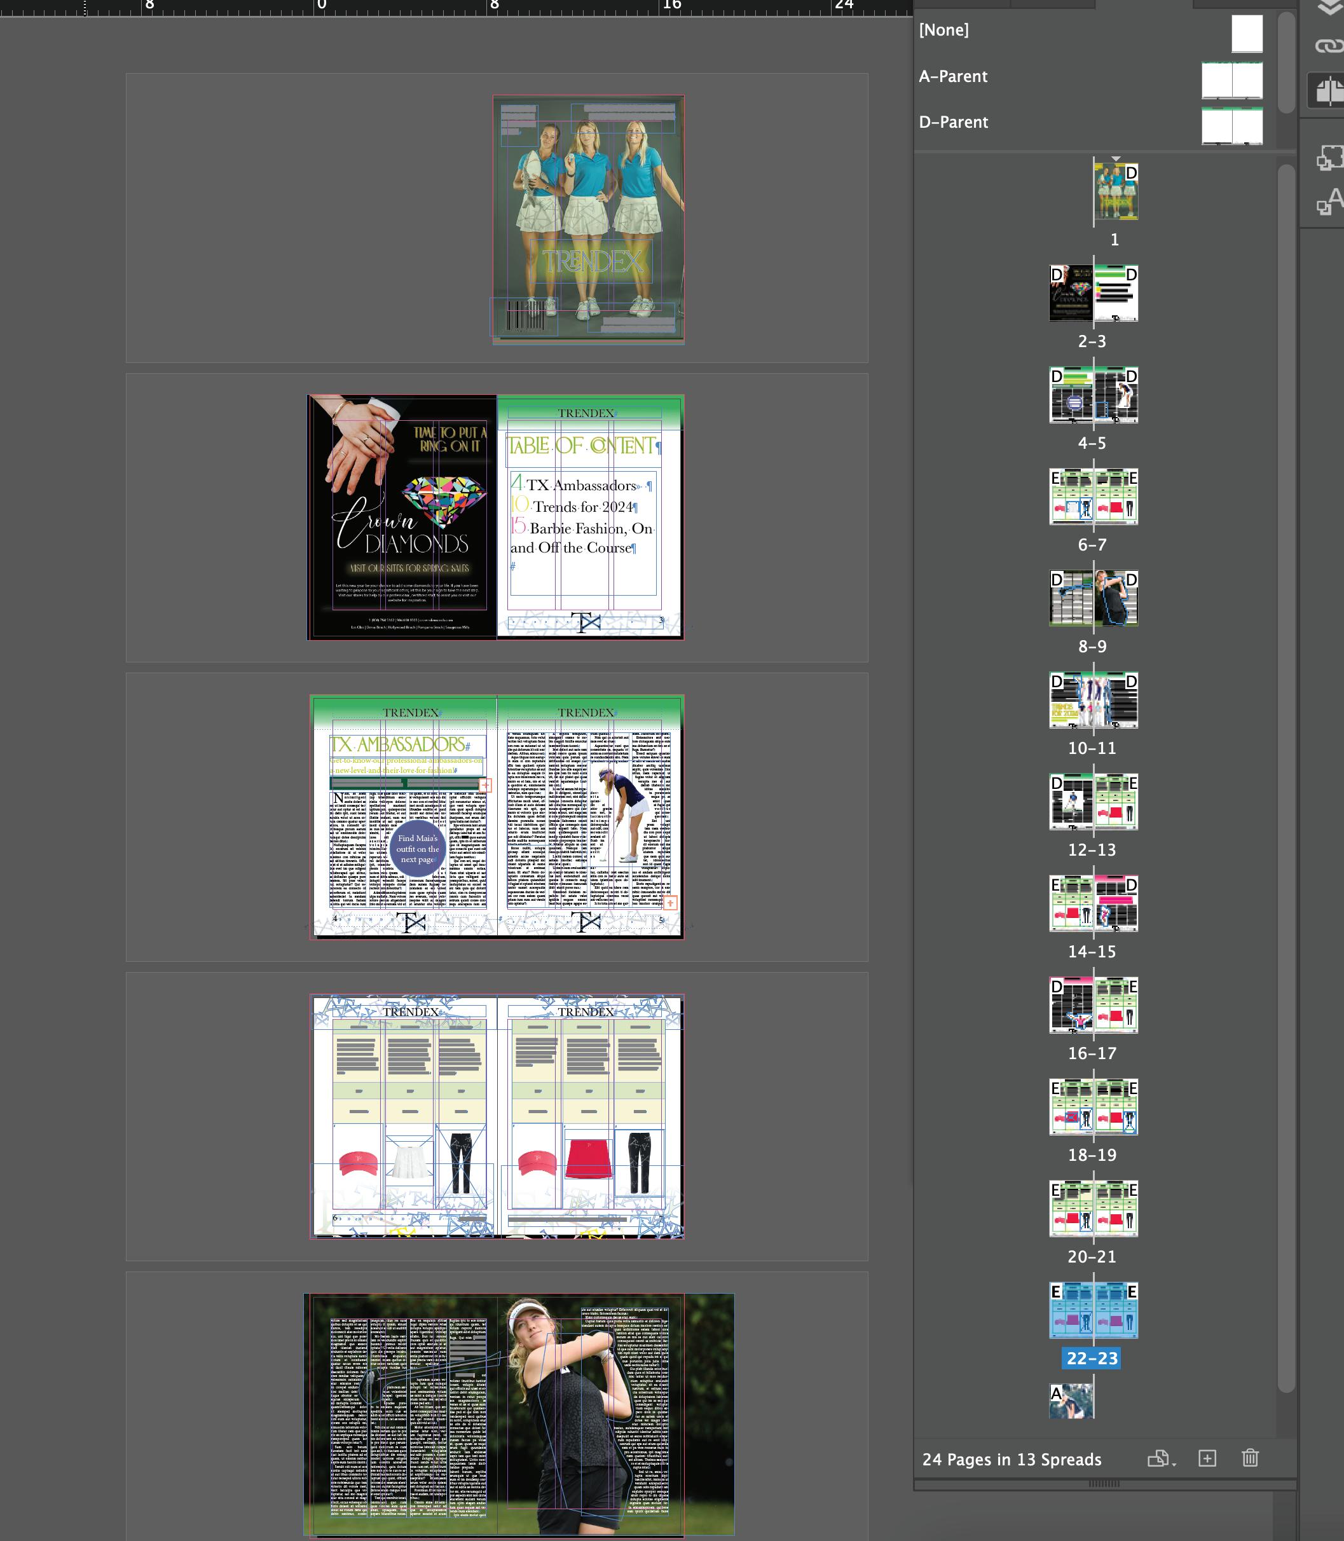
Task: Select page 1 thumbnail in Pages panel
Action: pos(1116,193)
